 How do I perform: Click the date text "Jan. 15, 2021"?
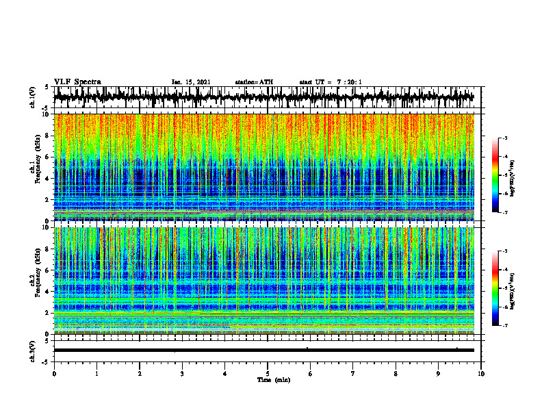pos(191,82)
